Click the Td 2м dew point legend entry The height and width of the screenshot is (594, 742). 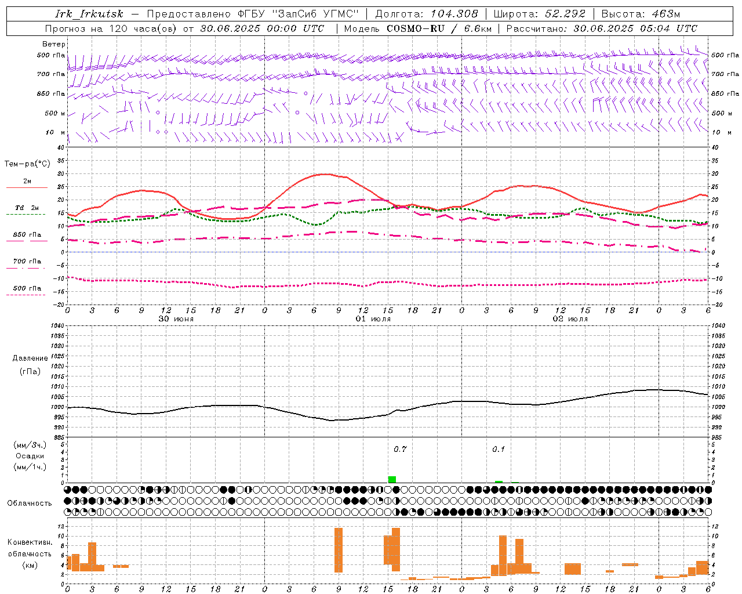27,208
